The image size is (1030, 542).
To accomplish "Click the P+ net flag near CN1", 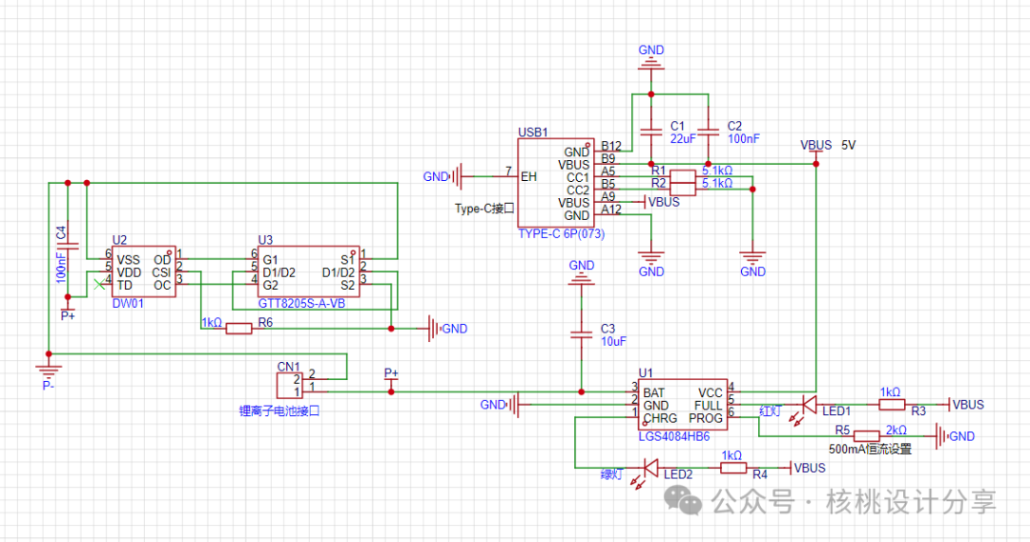I will [x=391, y=381].
